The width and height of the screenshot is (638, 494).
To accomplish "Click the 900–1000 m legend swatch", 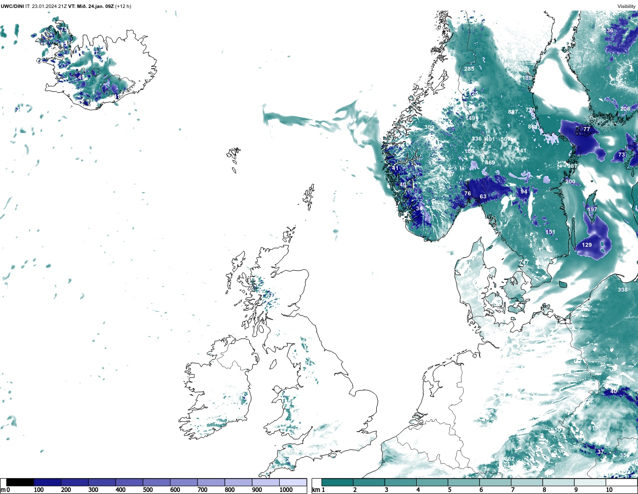I will [265, 483].
